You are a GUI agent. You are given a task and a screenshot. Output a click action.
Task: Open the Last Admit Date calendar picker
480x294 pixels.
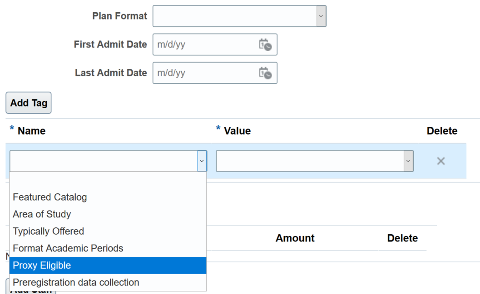tap(265, 73)
